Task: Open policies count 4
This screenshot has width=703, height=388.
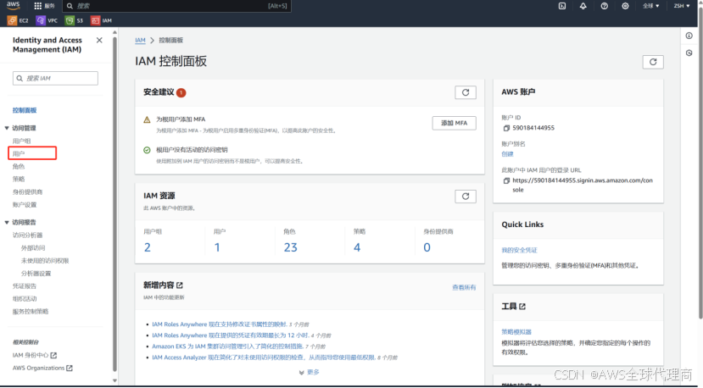Action: click(x=357, y=247)
